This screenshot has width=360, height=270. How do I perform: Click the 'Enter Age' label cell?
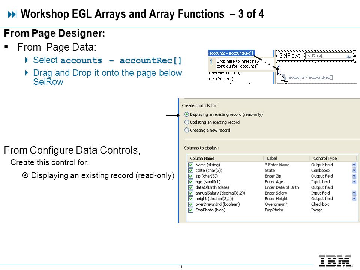274,182
